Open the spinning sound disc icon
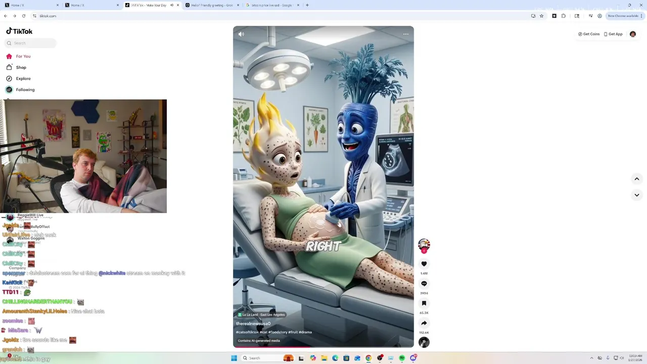647x364 pixels. tap(424, 342)
